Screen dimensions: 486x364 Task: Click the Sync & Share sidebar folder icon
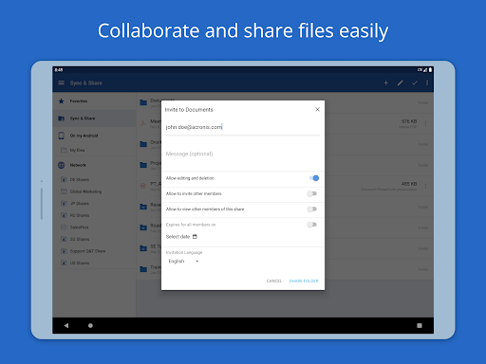click(62, 118)
